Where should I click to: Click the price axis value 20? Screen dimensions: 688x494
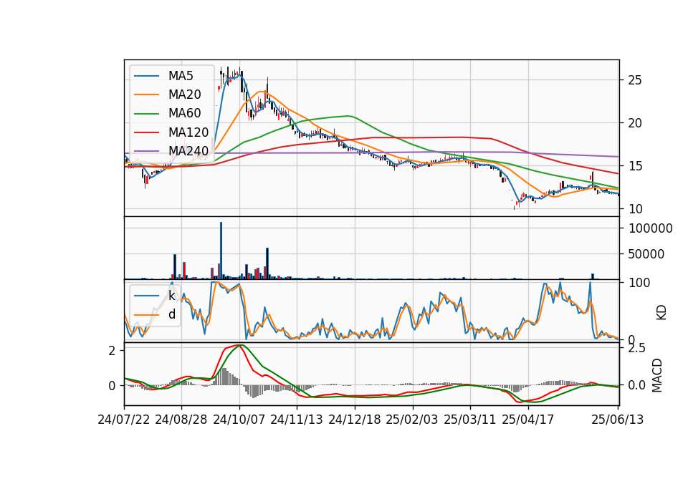pos(635,123)
